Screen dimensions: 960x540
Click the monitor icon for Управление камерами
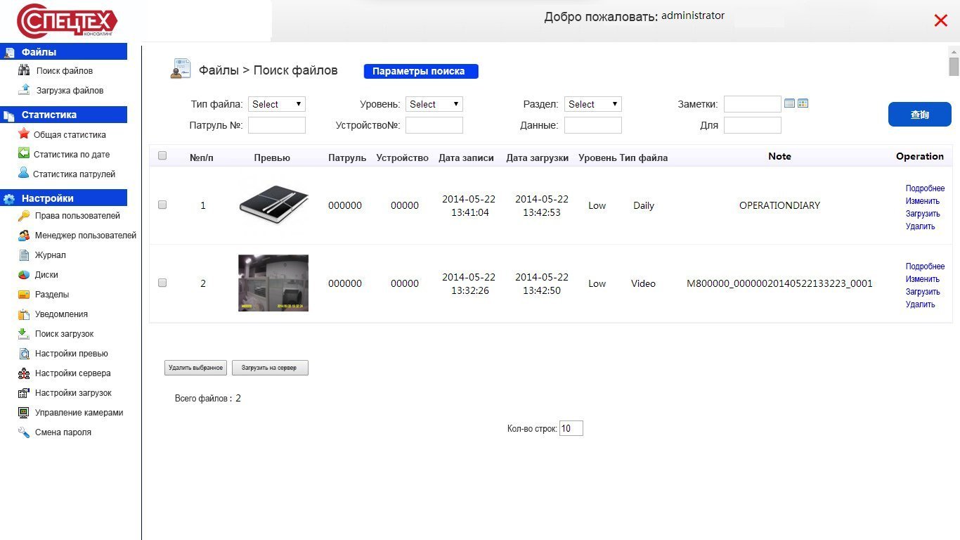[x=24, y=413]
